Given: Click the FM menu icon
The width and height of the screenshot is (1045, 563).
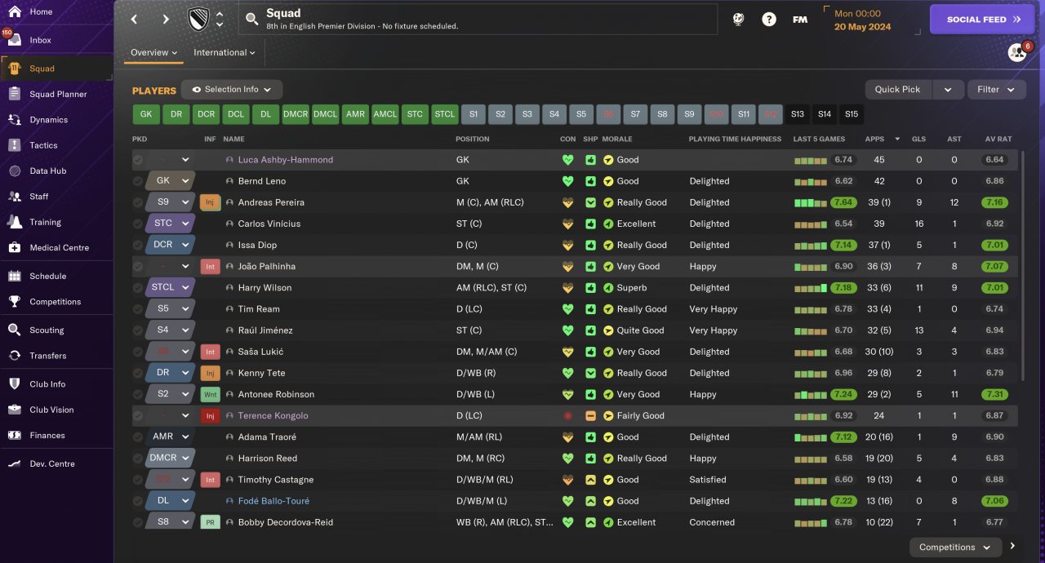Looking at the screenshot, I should [800, 19].
